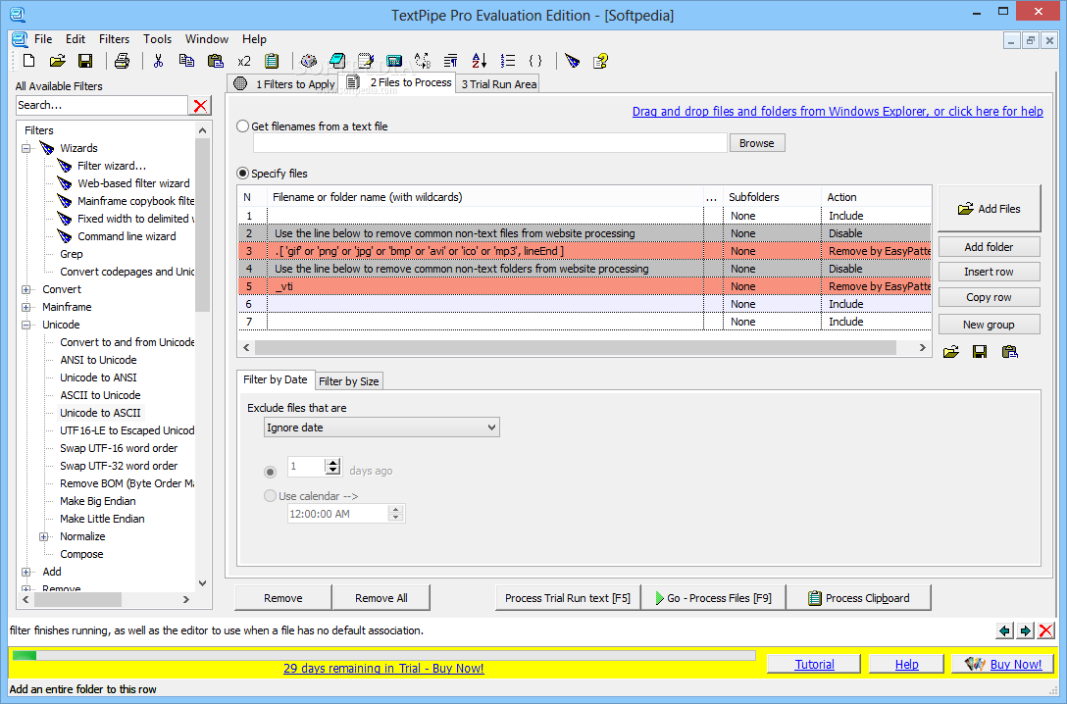The image size is (1067, 704).
Task: Click the numbered list toolbar icon
Action: click(x=508, y=61)
